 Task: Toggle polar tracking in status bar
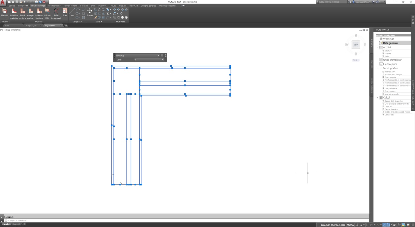pos(371,225)
